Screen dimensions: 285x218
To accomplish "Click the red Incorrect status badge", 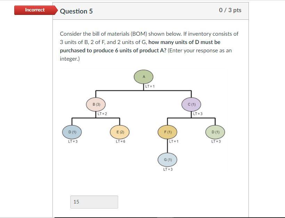I will coord(34,10).
